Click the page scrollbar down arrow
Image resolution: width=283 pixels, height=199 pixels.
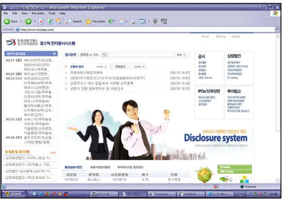[x=278, y=181]
